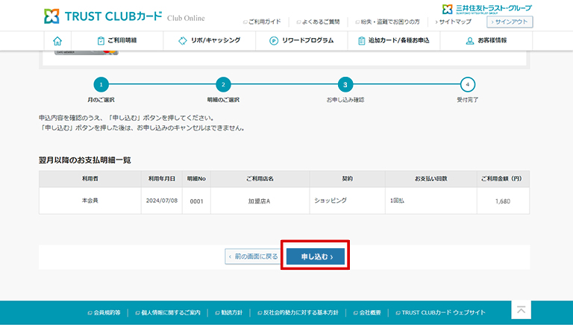Open リボ/キャッシング menu
Screen dimensions: 573x325
[x=210, y=40]
